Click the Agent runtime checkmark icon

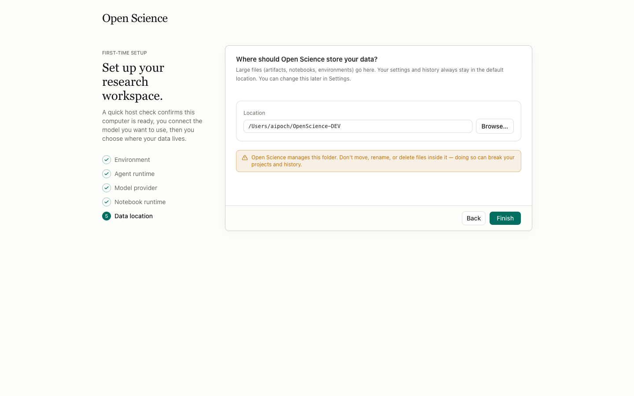coord(107,174)
